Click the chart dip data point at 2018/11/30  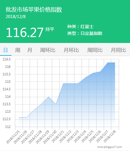[56, 104]
